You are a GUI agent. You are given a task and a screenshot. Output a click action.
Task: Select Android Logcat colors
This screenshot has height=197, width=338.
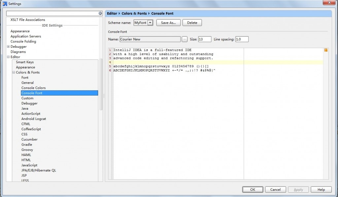pyautogui.click(x=34, y=119)
